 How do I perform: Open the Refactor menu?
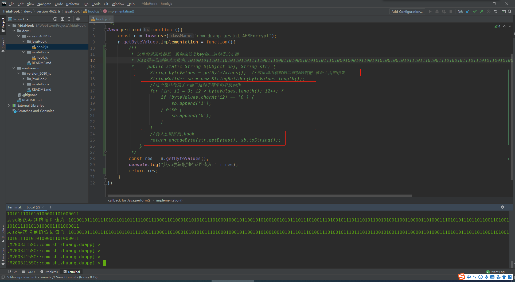[73, 4]
